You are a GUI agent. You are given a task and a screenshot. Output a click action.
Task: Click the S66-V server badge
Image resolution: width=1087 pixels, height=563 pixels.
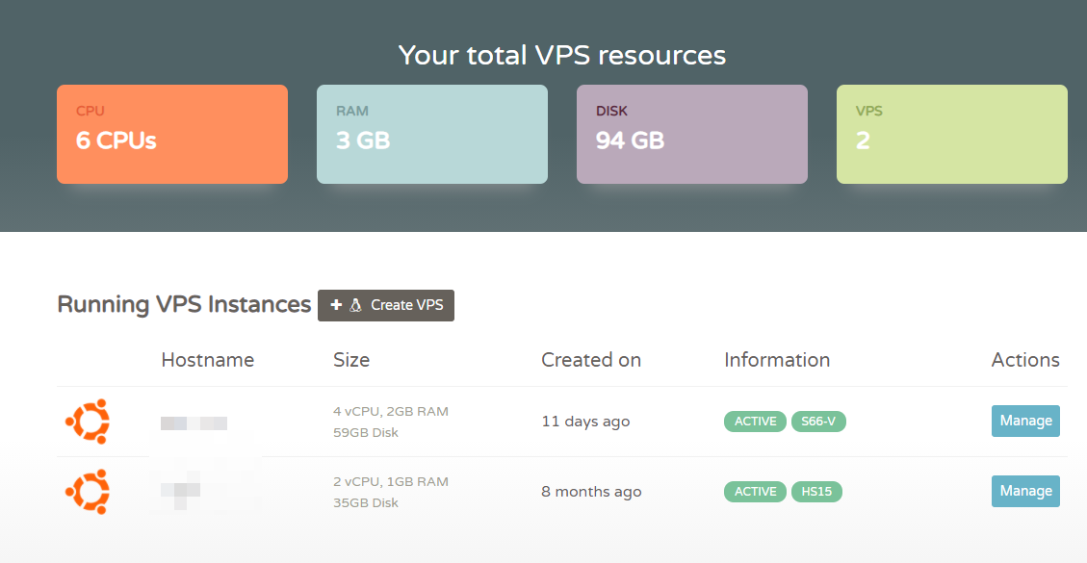tap(818, 422)
